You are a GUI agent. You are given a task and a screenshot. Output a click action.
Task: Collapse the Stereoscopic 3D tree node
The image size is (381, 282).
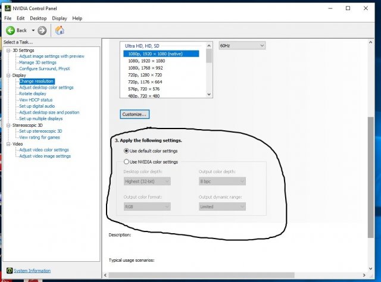point(8,125)
